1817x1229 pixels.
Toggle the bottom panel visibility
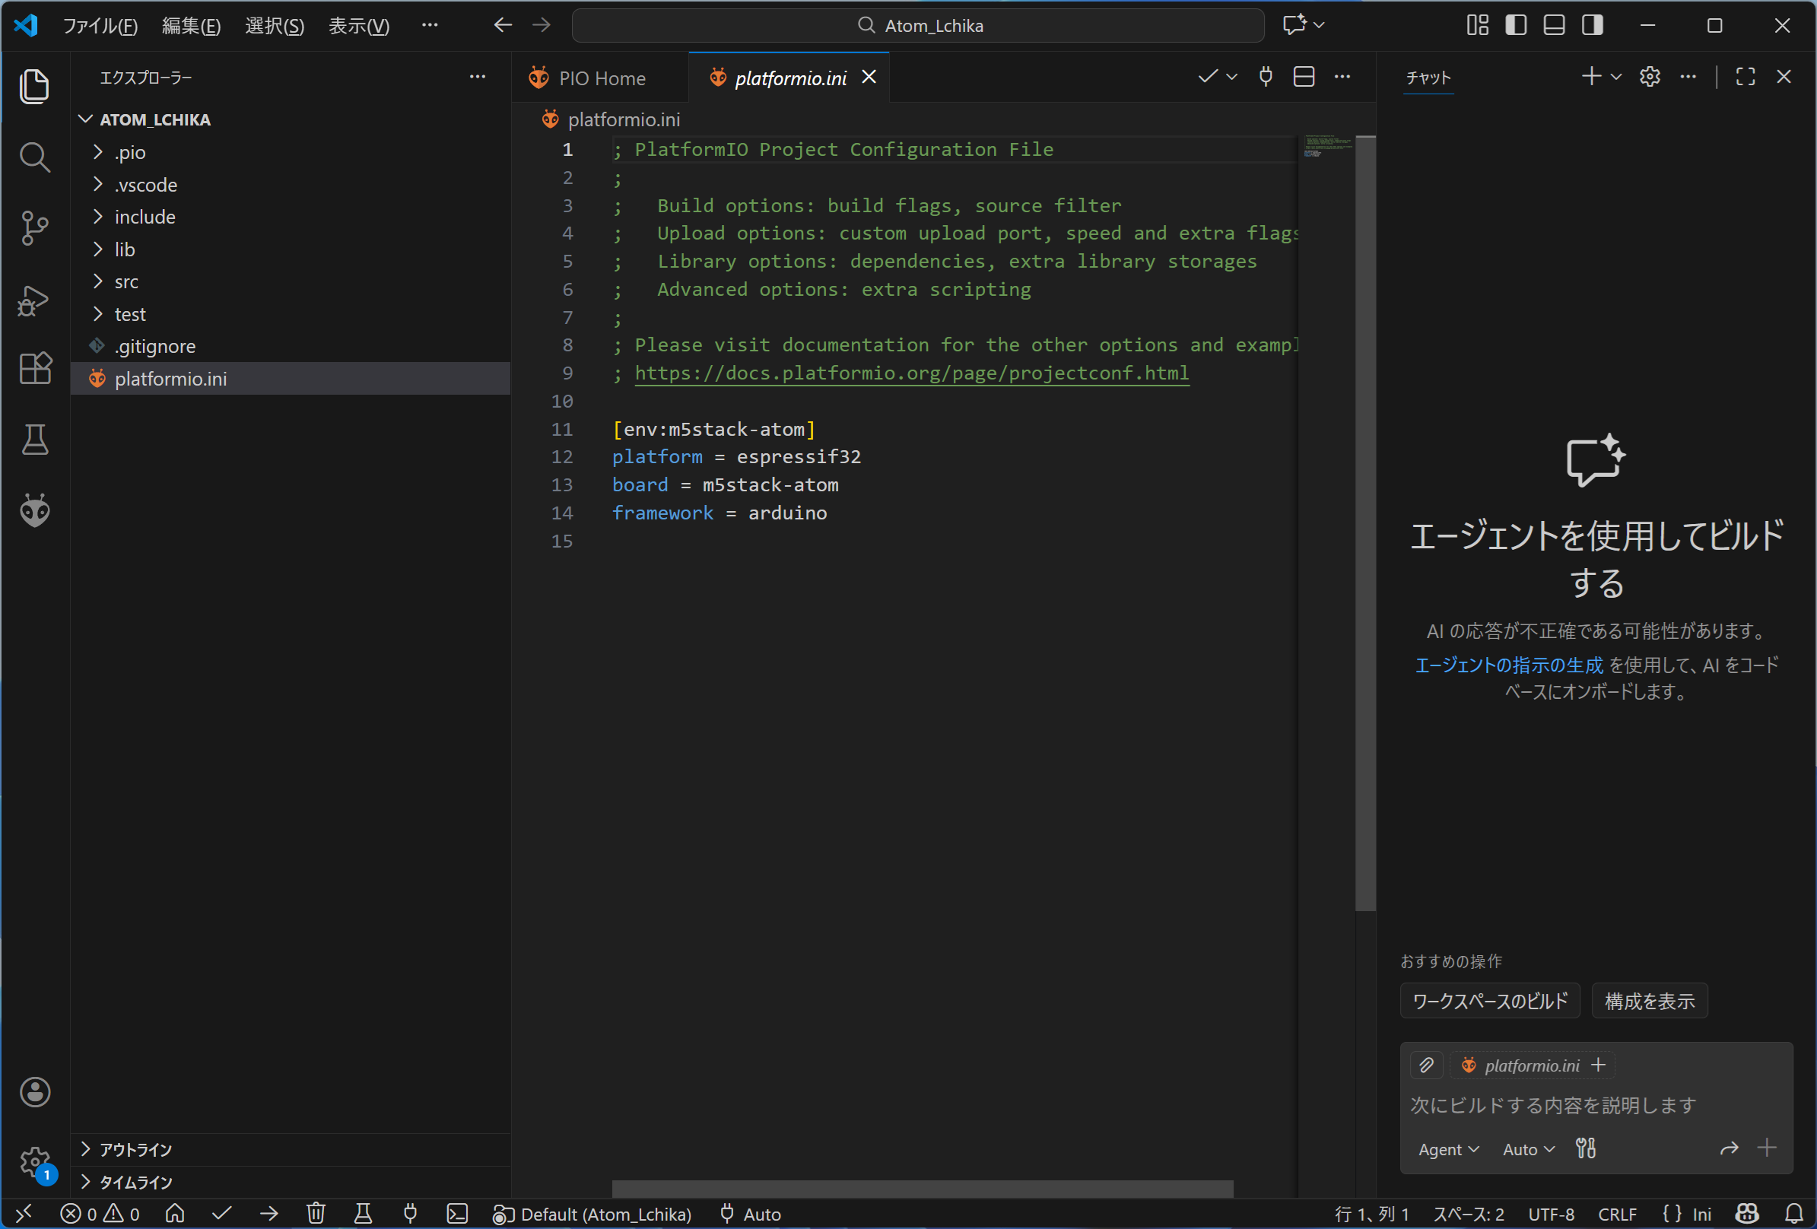click(1554, 25)
